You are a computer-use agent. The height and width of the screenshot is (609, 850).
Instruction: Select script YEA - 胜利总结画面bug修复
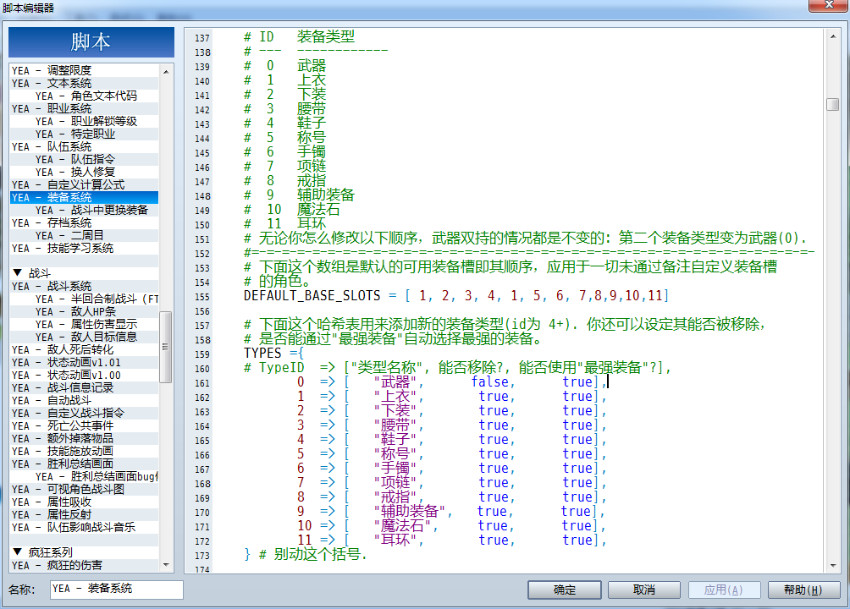84,477
